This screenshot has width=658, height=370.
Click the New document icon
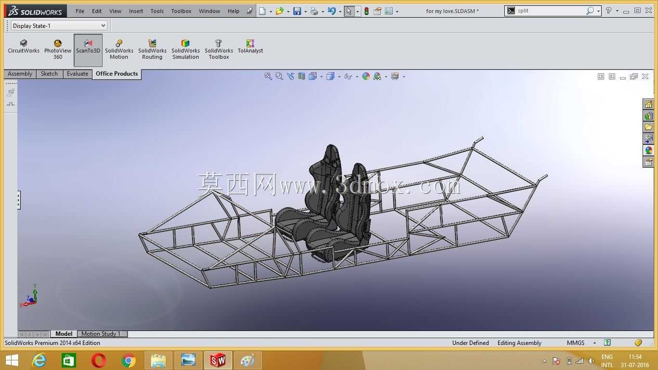pyautogui.click(x=263, y=11)
